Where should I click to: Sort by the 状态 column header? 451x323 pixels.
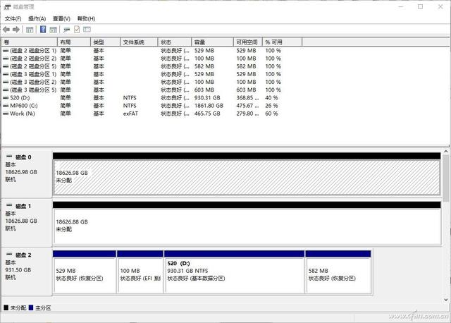coord(175,42)
